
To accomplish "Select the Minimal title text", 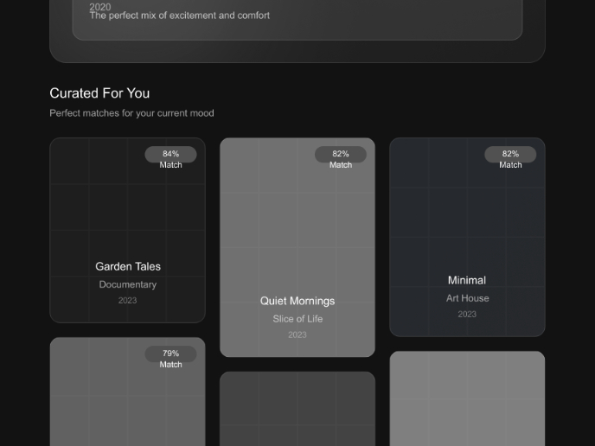I will 467,280.
